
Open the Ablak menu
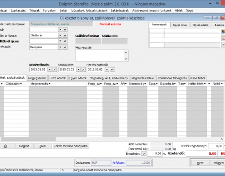click(x=179, y=10)
